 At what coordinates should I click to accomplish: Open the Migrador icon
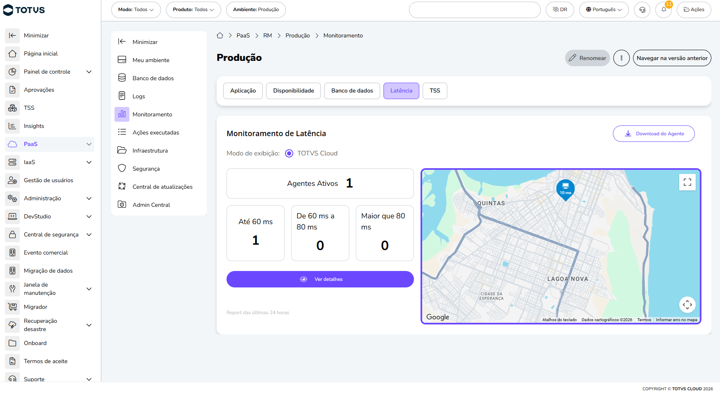click(x=12, y=307)
